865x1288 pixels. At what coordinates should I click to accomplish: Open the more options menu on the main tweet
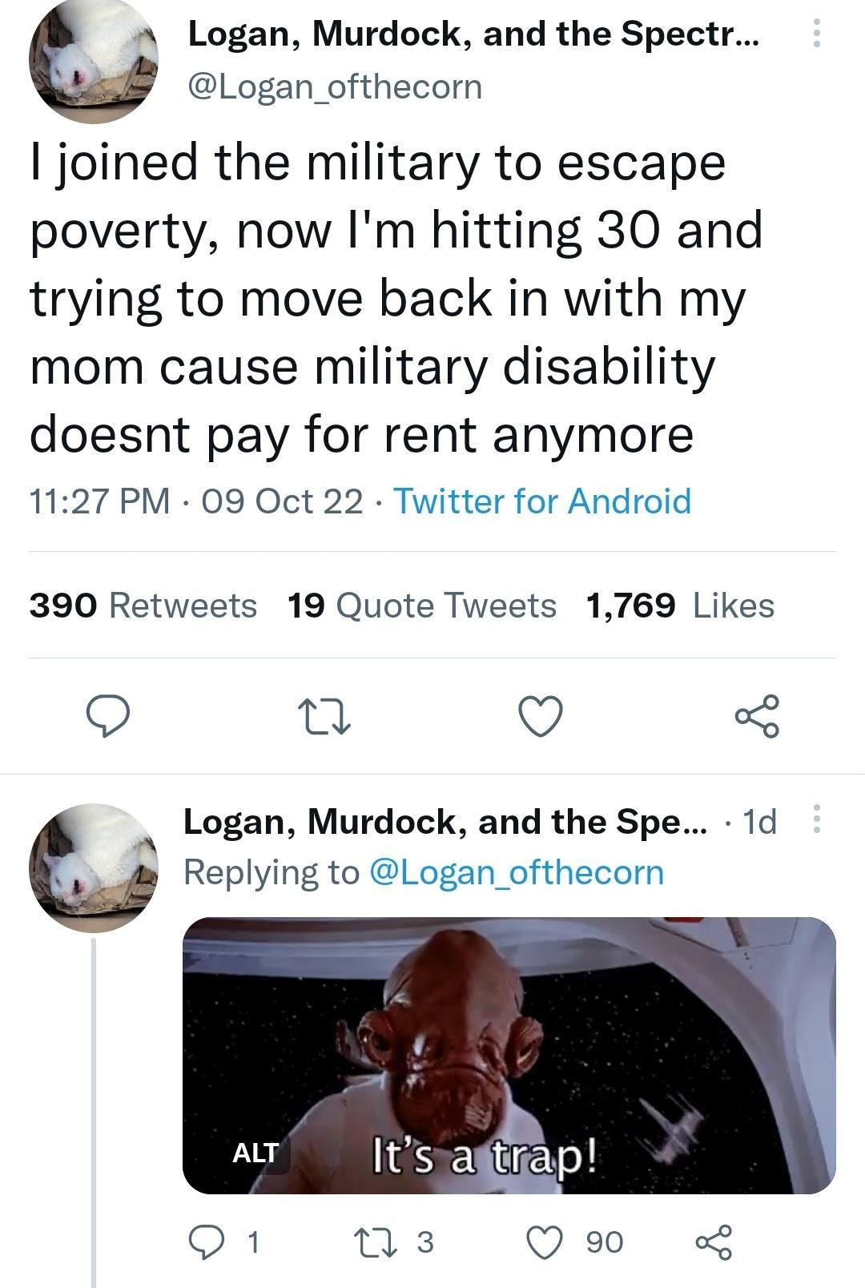click(816, 34)
